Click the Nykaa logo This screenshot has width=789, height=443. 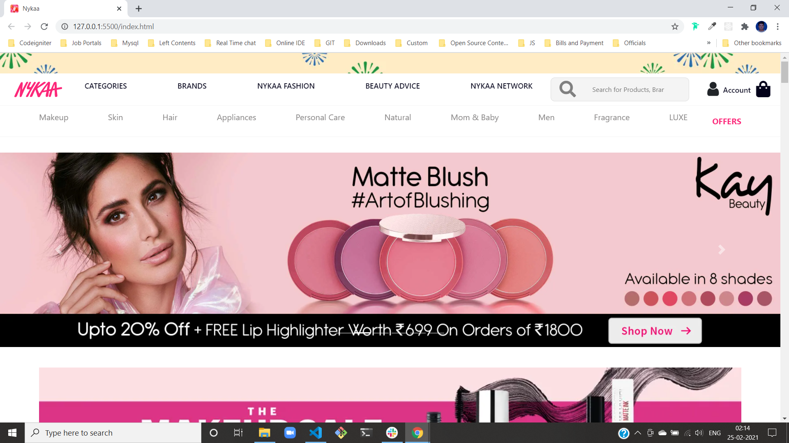[38, 89]
